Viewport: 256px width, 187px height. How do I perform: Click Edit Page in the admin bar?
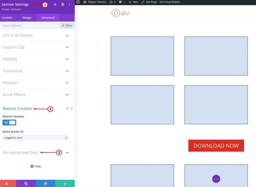point(149,2)
